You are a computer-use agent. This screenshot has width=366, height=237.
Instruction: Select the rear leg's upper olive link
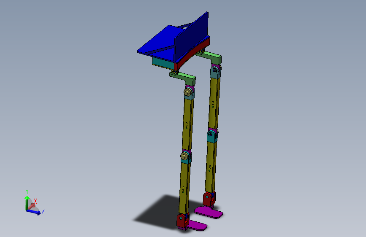214,103
